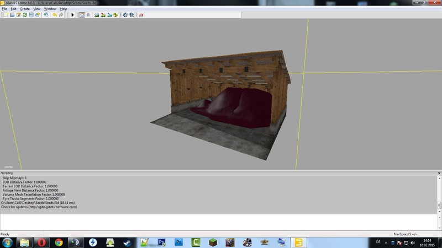Viewport: 442px width, 248px height.
Task: Click the Open file folder icon
Action: 12,15
